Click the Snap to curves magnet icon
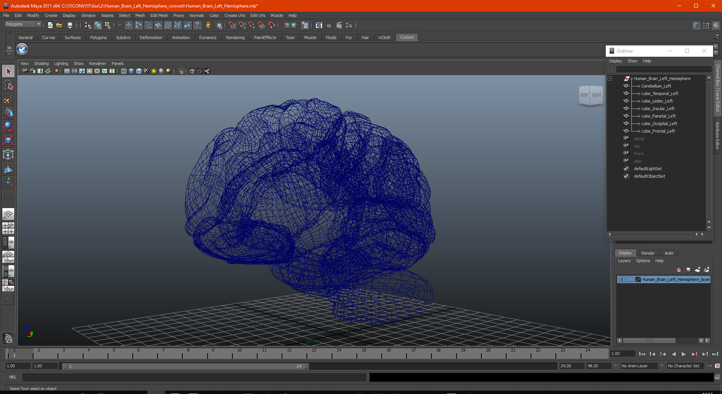 [x=242, y=25]
